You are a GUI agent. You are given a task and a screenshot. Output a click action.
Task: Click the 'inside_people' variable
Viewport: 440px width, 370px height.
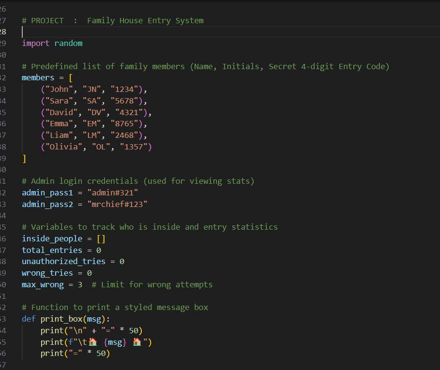[52, 239]
